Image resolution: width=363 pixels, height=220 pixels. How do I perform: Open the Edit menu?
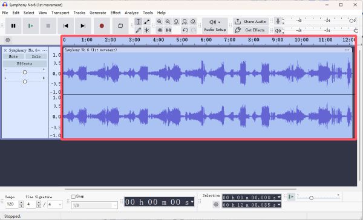[x=16, y=13]
